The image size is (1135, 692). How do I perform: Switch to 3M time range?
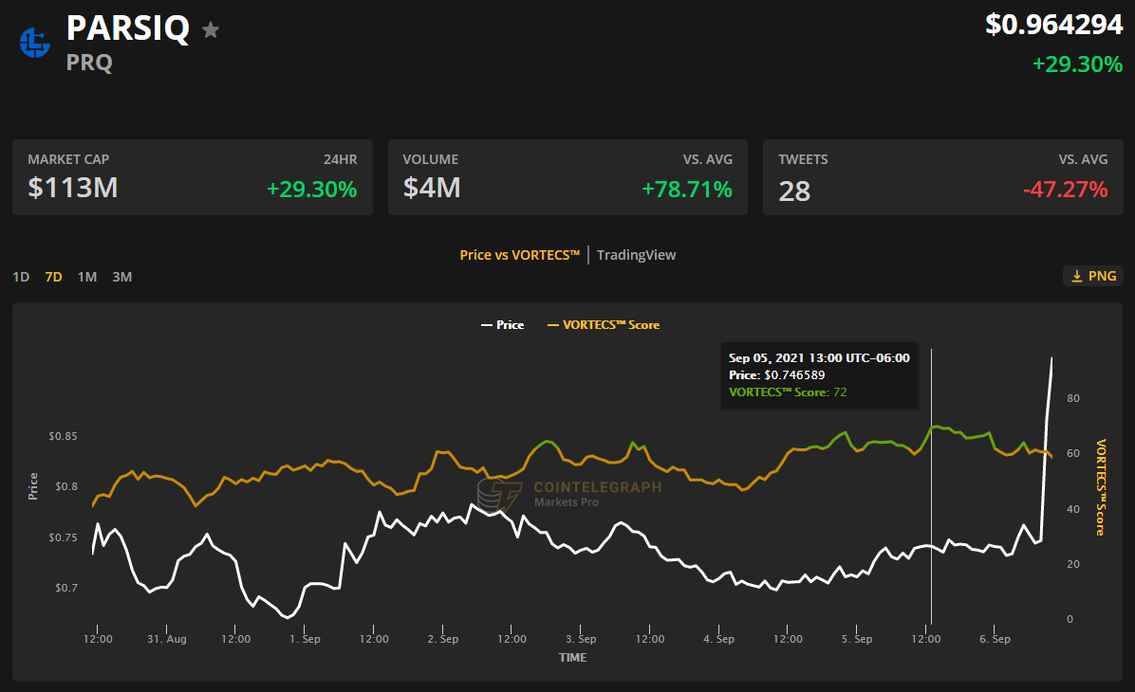pos(121,277)
